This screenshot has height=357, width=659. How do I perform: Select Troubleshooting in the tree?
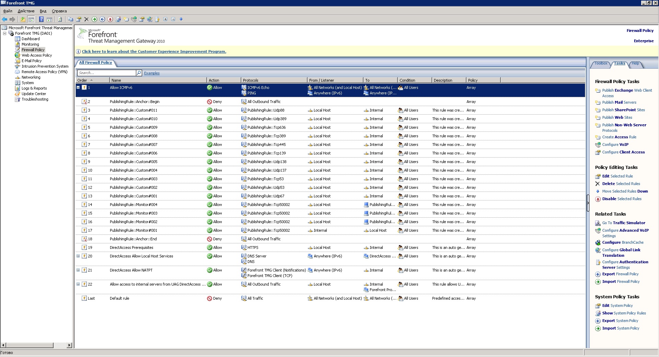(35, 99)
